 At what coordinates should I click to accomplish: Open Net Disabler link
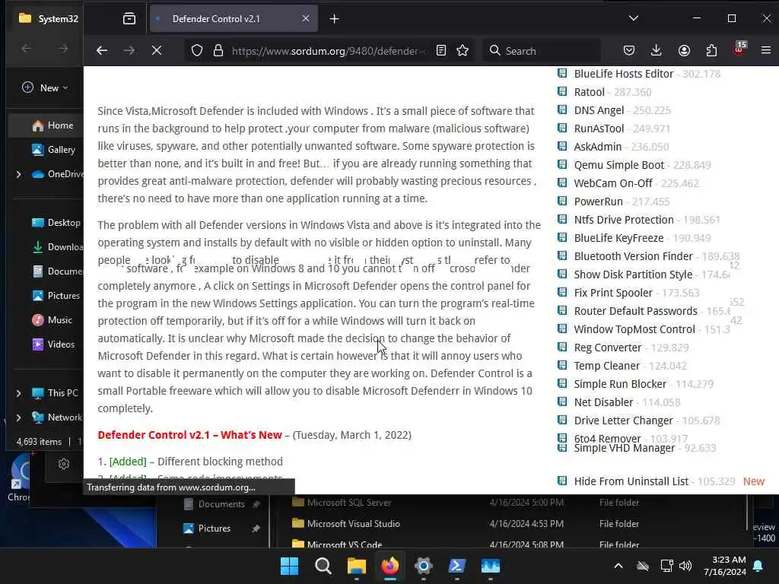tap(603, 402)
